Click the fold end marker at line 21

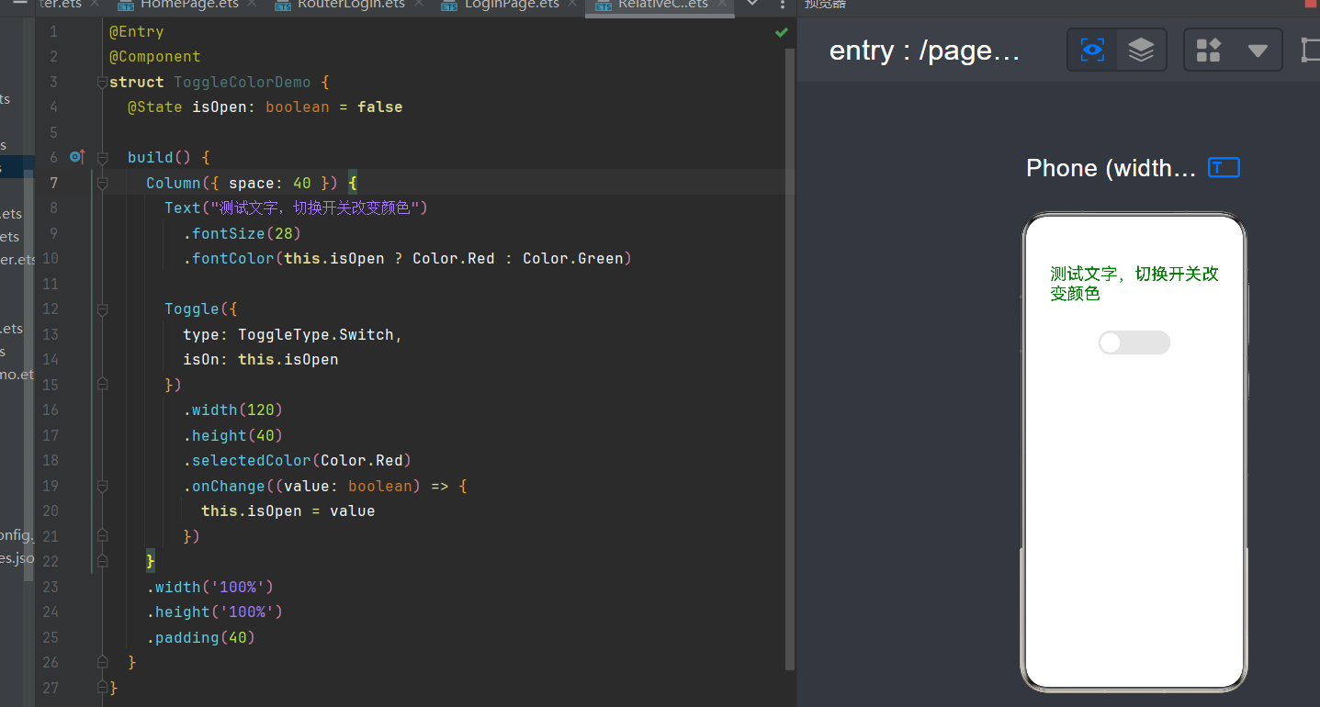pos(102,535)
